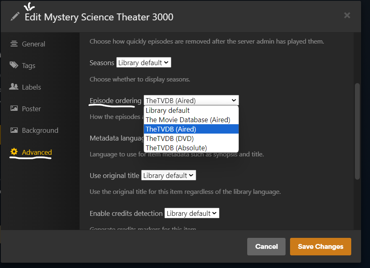Select The Movie Database (Aired) option
The image size is (370, 268).
[188, 120]
